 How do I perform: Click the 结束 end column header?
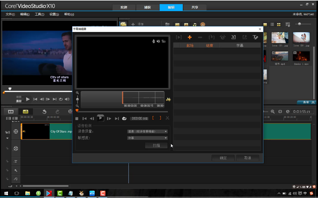210,45
